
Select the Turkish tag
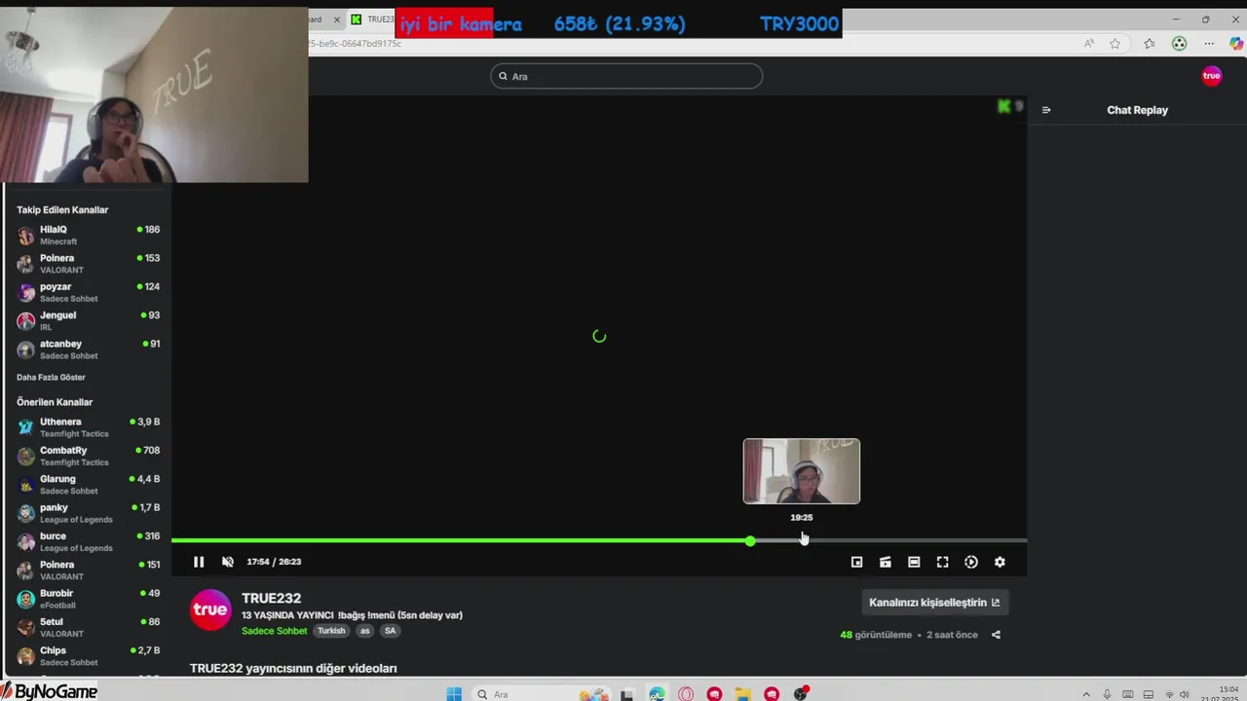(x=331, y=631)
